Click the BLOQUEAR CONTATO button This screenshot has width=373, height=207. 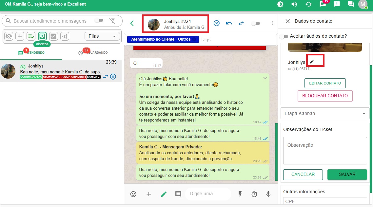(325, 96)
